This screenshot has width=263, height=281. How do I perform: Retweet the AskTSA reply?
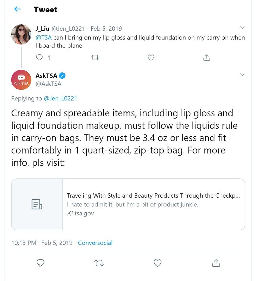coord(99,263)
